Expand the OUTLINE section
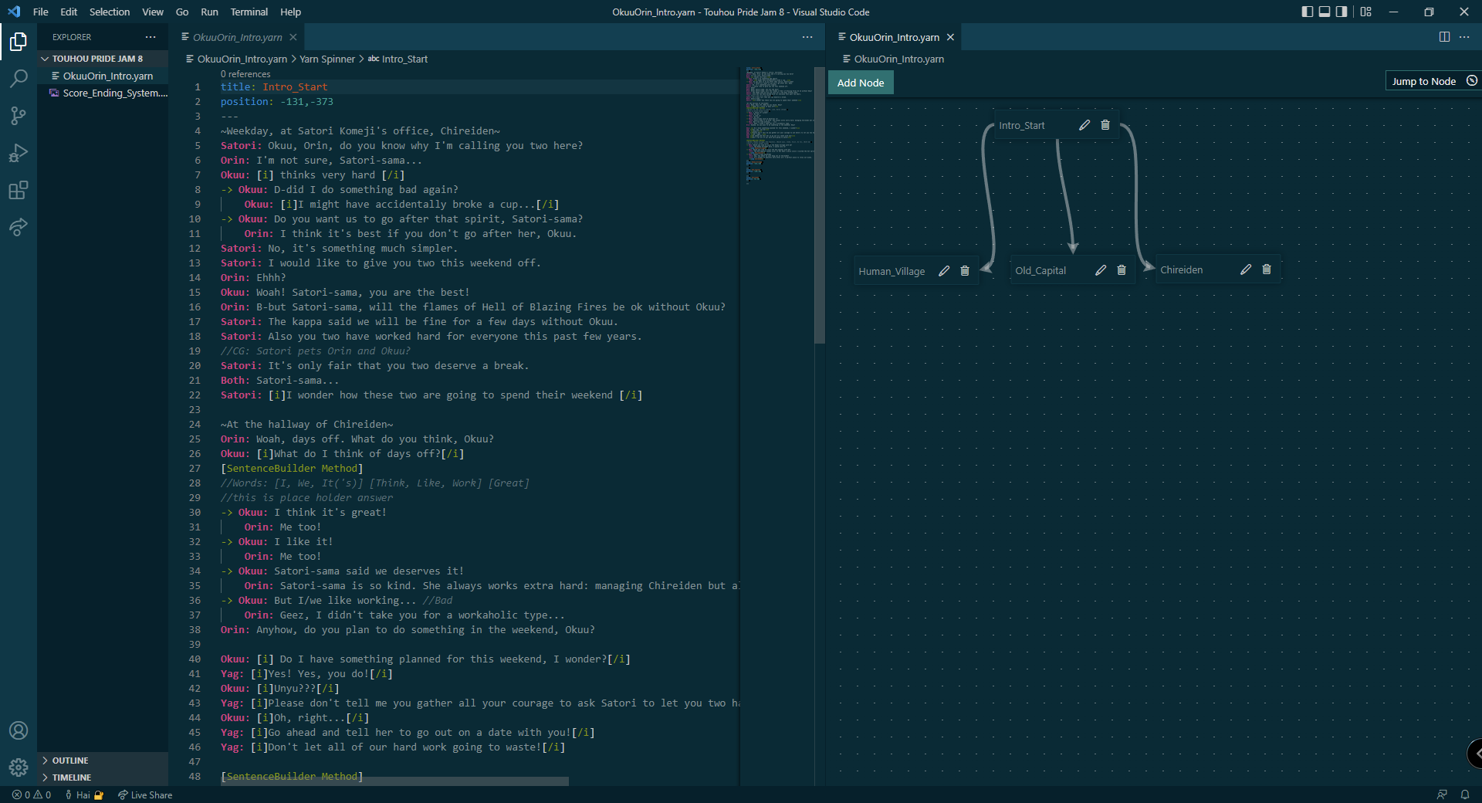 69,761
